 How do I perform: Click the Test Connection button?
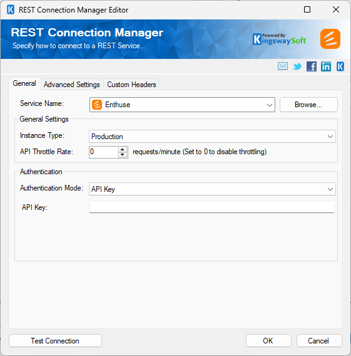[55, 340]
